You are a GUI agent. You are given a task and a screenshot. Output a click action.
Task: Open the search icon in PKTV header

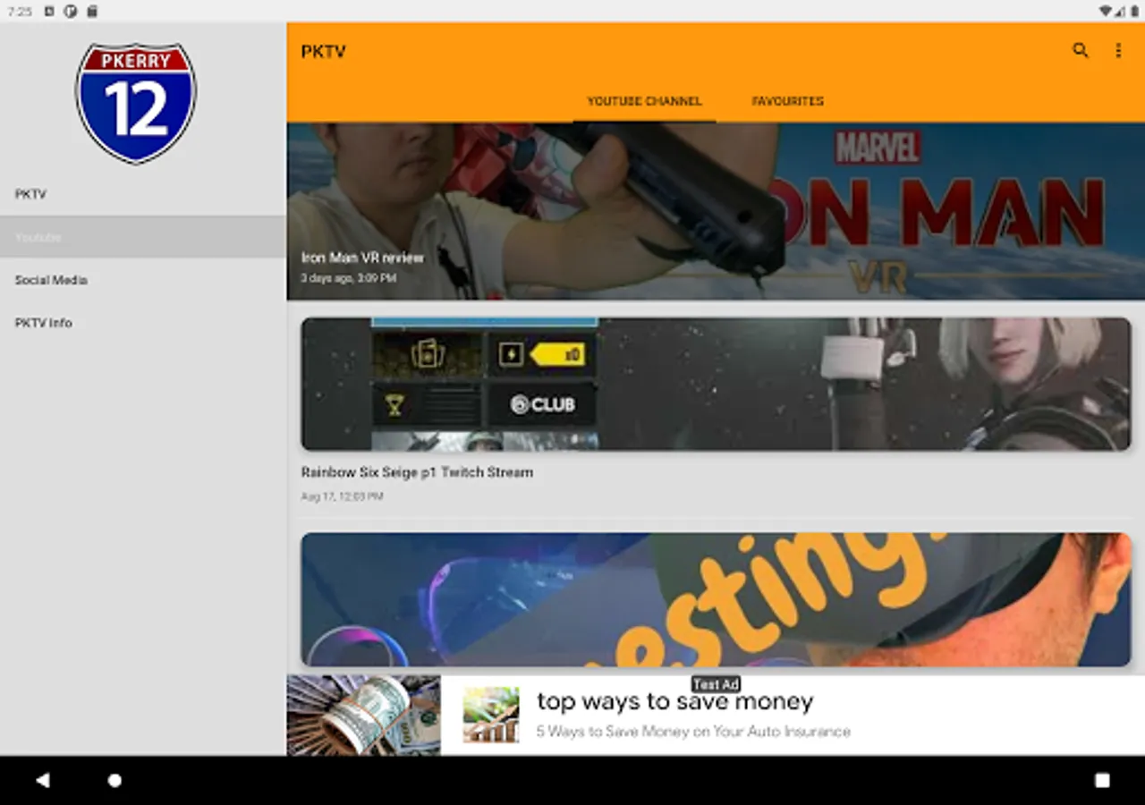(1081, 51)
